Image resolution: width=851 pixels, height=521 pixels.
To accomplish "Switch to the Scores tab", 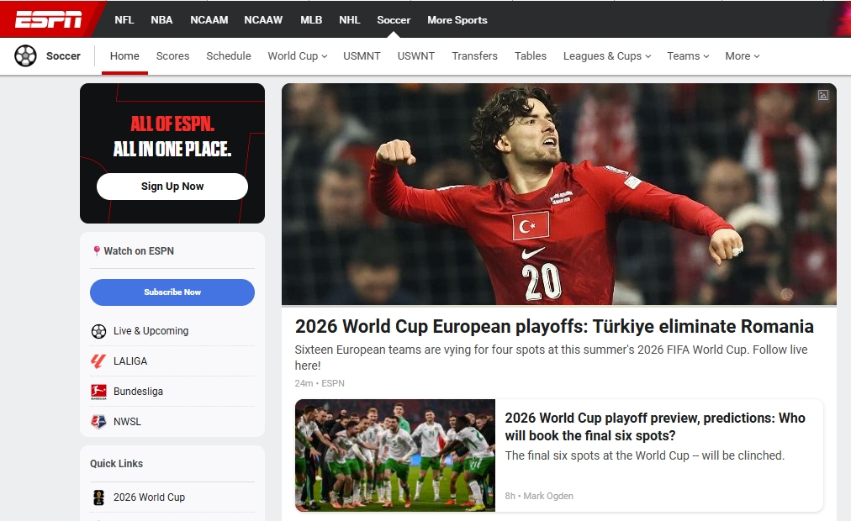I will tap(172, 56).
